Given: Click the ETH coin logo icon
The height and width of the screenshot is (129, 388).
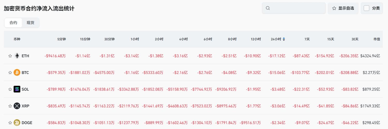Looking at the screenshot, I should (17, 56).
